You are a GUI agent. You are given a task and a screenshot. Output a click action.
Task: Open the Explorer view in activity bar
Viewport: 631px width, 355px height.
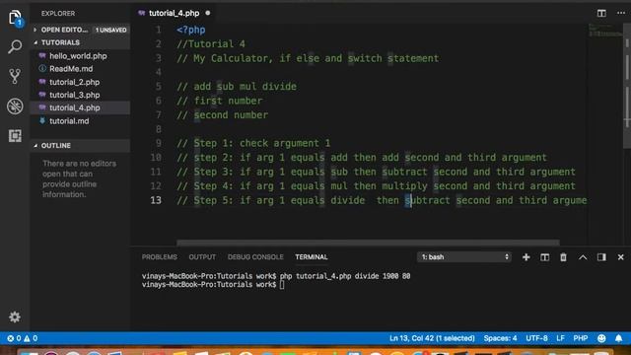click(x=15, y=18)
